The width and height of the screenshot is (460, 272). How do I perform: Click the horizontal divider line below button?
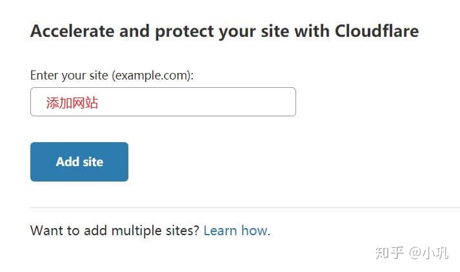coord(245,207)
